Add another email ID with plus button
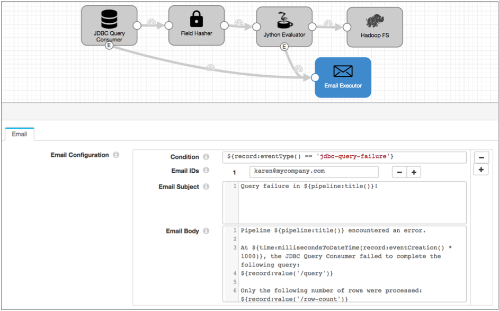 point(414,172)
